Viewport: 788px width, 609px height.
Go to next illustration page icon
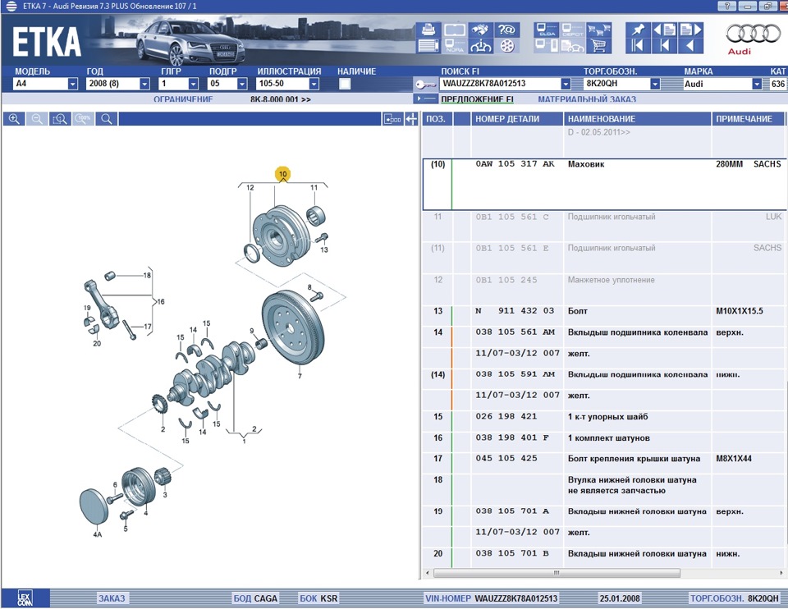[x=690, y=30]
